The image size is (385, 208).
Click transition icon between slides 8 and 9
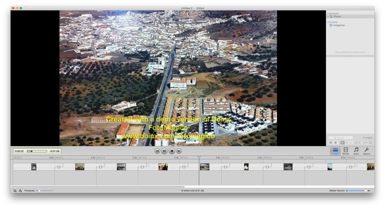351,166
